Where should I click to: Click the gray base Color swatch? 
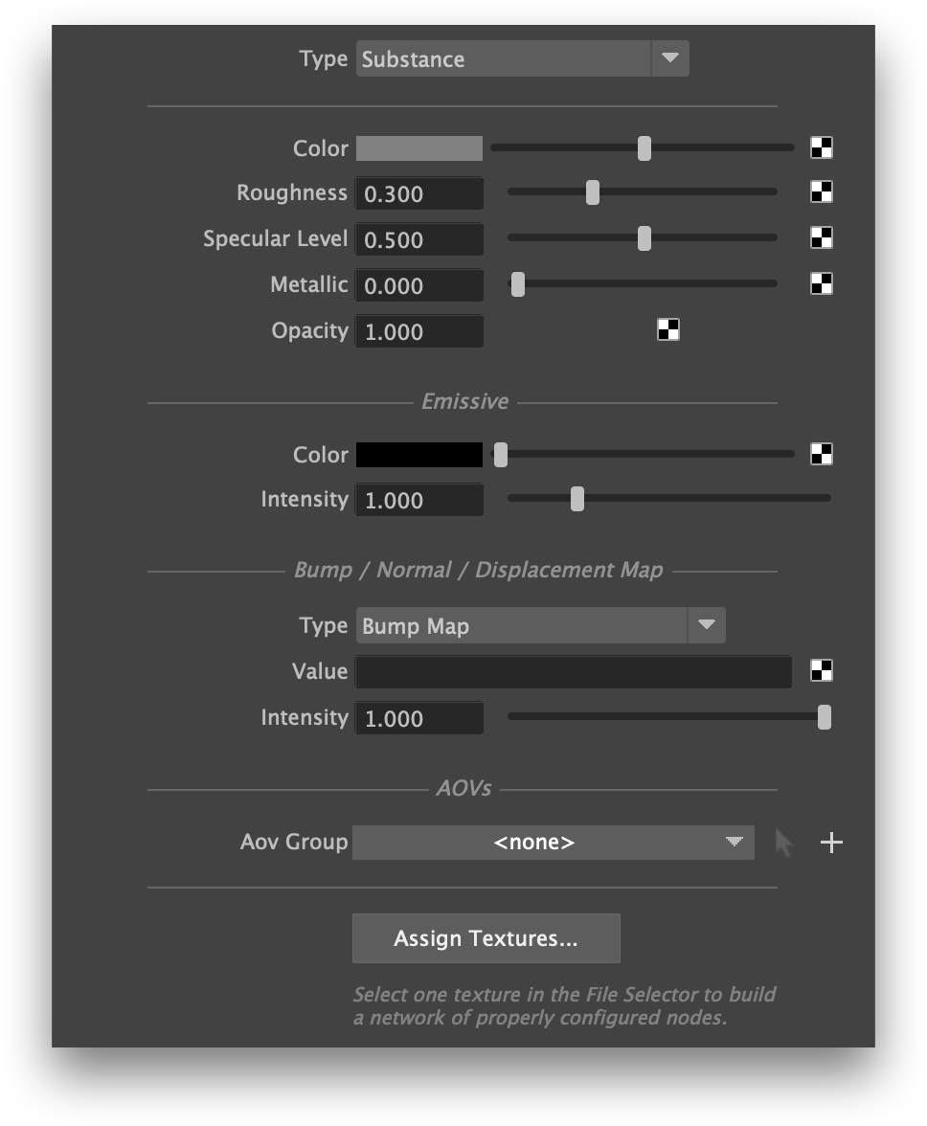pyautogui.click(x=419, y=148)
